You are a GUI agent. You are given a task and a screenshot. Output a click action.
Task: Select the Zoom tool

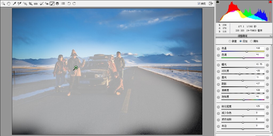coord(3,3)
